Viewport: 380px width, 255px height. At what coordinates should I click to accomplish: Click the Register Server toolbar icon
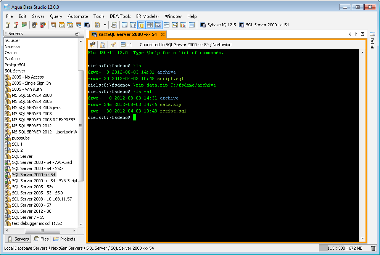pos(8,25)
